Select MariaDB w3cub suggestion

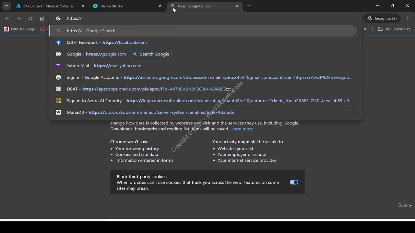click(203, 112)
